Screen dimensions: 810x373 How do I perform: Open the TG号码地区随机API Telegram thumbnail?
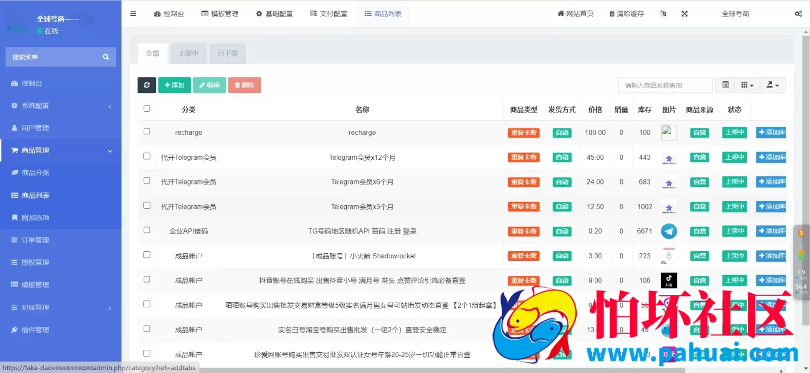(669, 231)
